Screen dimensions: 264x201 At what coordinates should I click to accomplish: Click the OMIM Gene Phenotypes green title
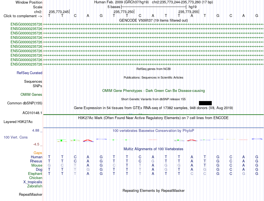coord(153,91)
